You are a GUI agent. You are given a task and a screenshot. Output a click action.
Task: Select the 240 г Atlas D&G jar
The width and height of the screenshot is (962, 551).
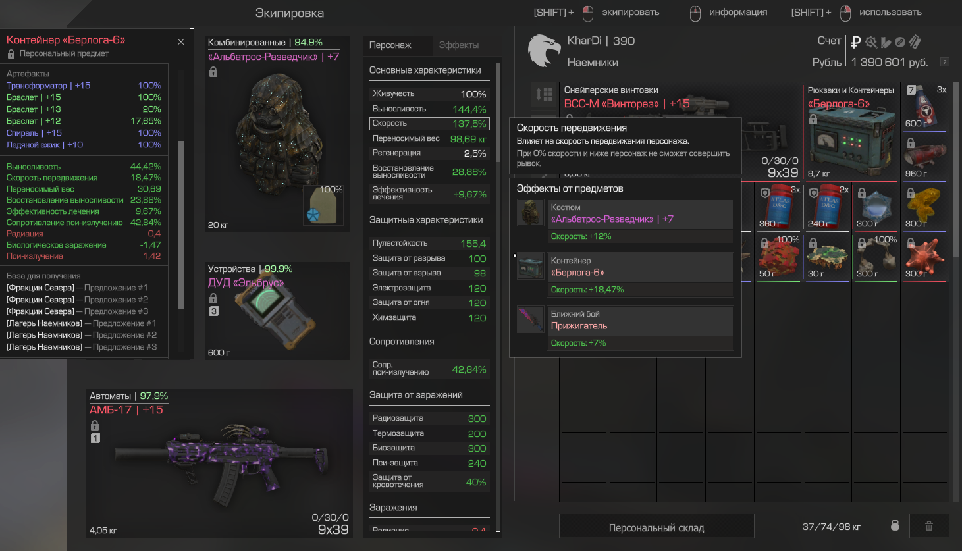(x=827, y=206)
